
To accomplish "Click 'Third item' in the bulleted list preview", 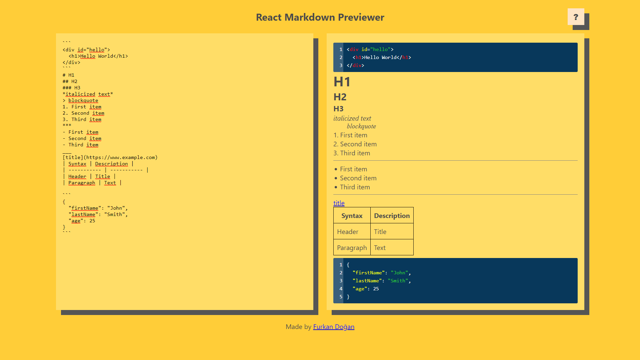I will [355, 187].
